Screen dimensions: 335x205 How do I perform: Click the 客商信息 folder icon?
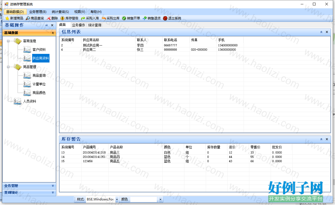pos(18,41)
